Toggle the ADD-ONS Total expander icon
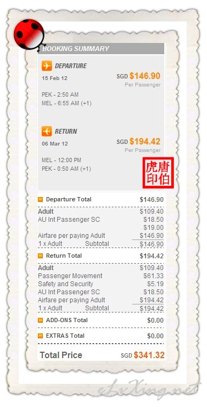The width and height of the screenshot is (207, 407). coord(40,321)
